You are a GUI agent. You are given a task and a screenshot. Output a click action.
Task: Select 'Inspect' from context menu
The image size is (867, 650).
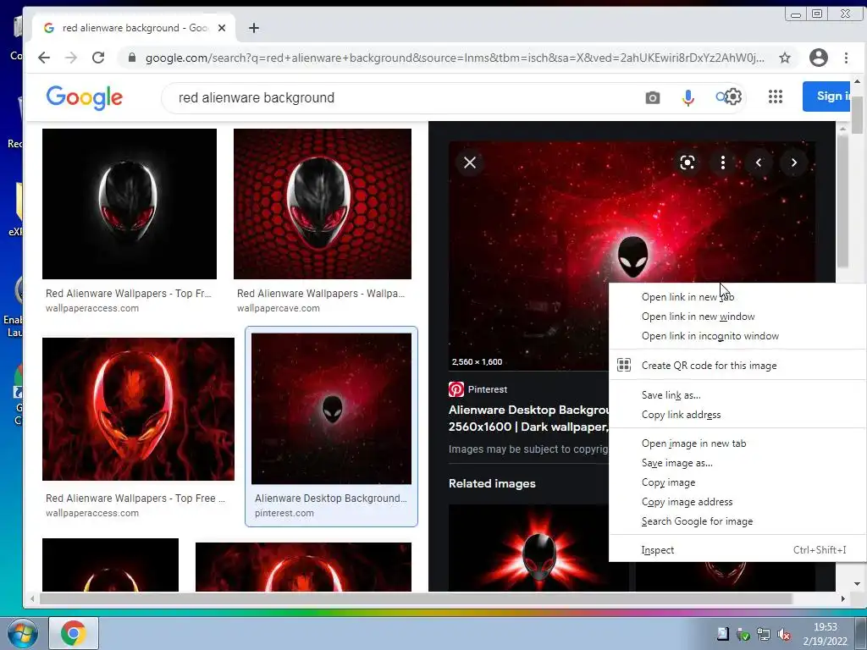(x=737, y=550)
